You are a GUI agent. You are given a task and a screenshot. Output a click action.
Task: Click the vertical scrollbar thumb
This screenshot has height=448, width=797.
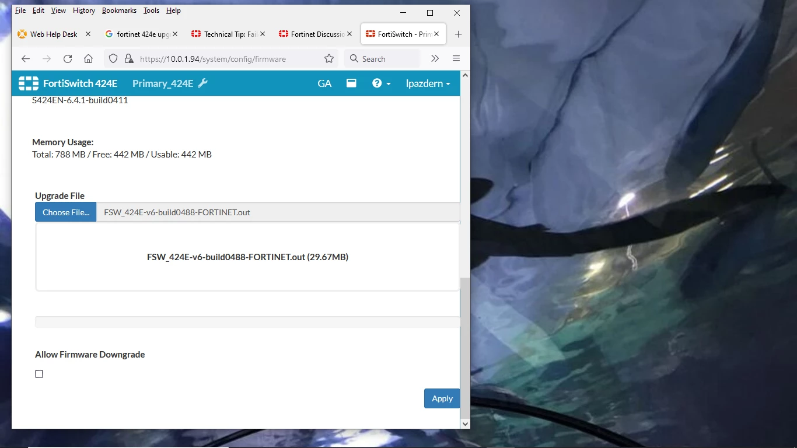click(x=465, y=348)
